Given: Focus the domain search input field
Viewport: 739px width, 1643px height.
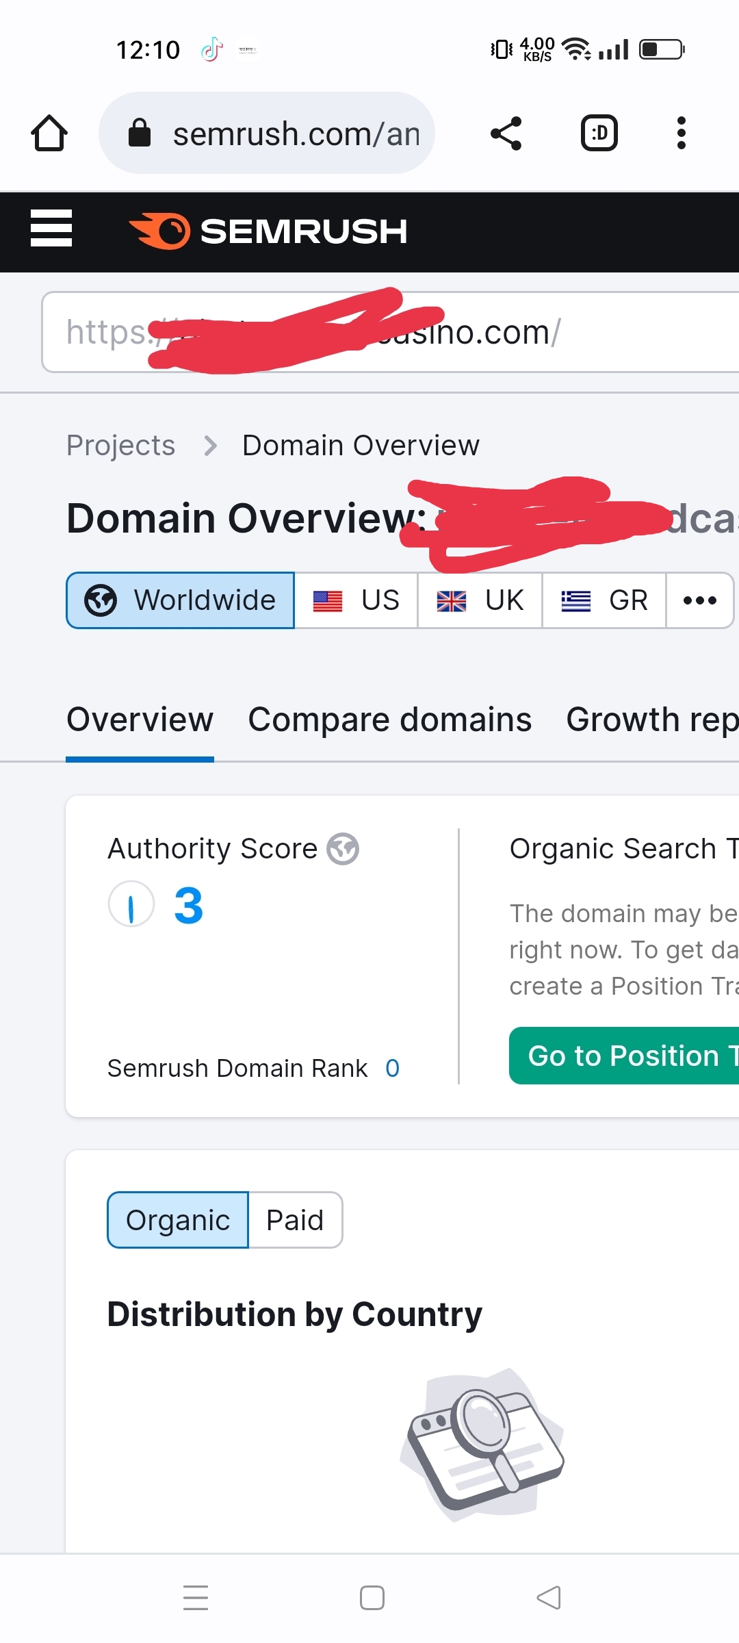Looking at the screenshot, I should (x=390, y=332).
